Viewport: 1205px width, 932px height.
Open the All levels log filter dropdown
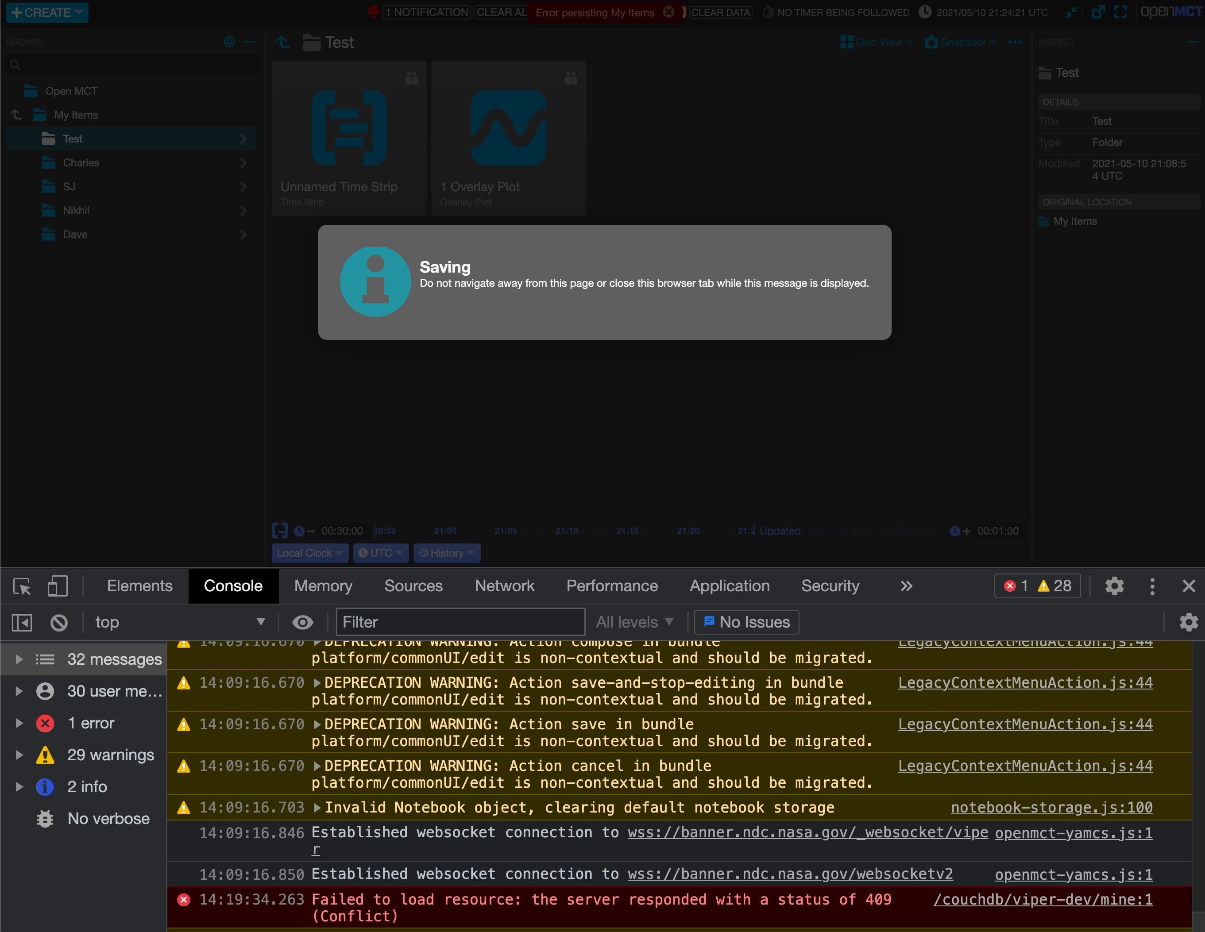tap(634, 621)
